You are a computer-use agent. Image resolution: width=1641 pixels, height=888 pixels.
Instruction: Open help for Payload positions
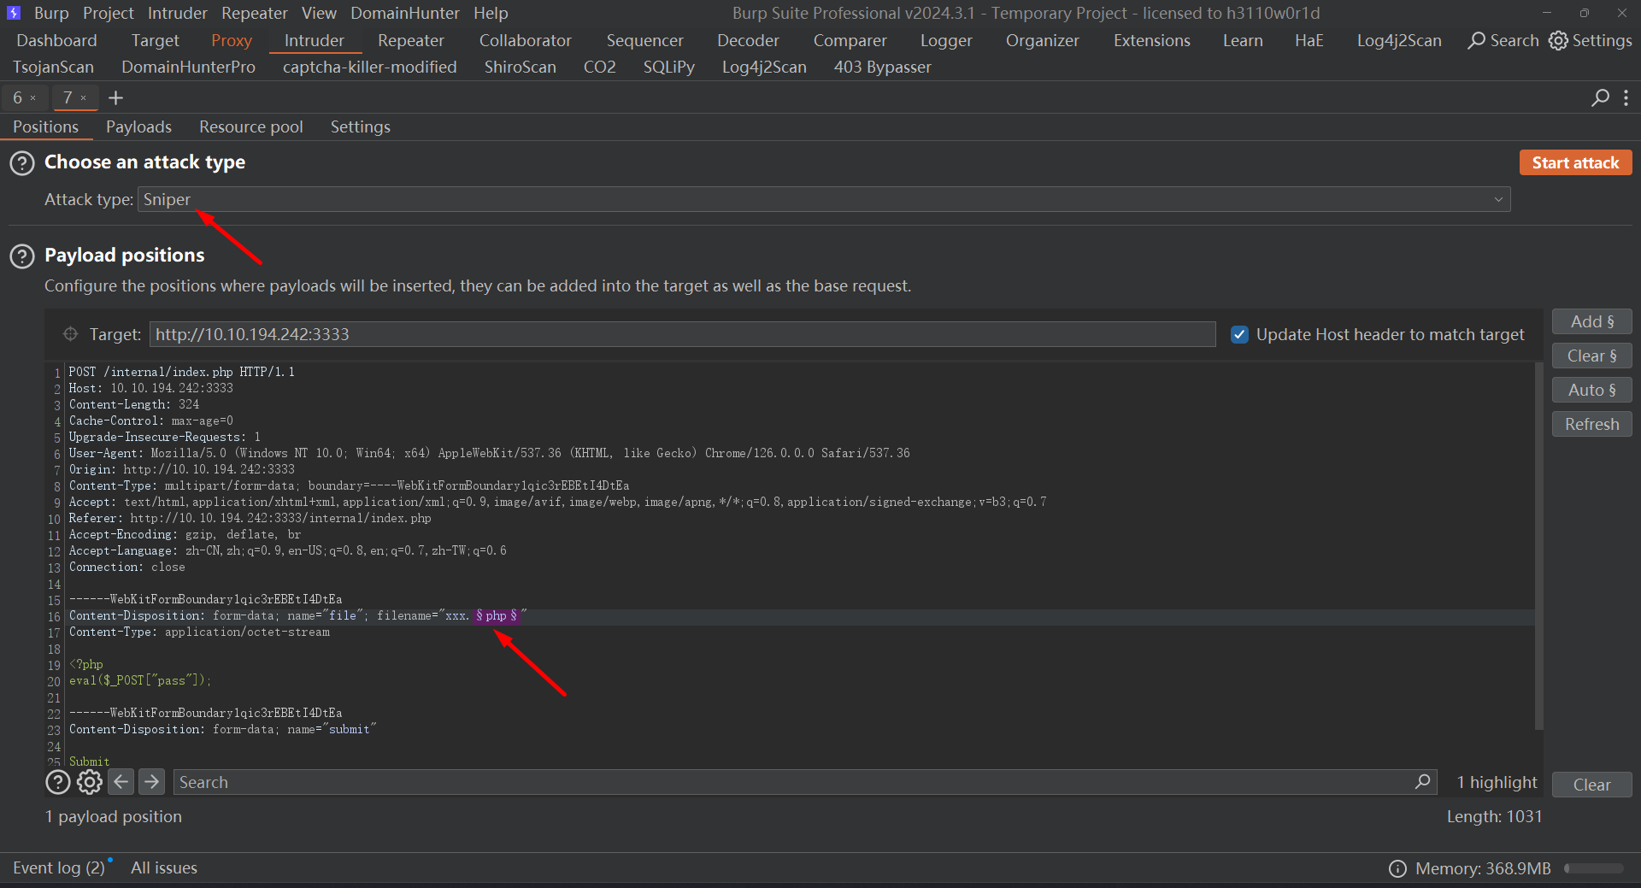[22, 256]
